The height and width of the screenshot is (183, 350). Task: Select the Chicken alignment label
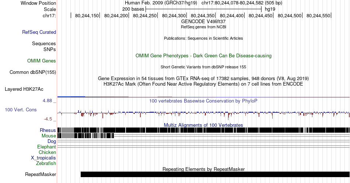pos(47,152)
